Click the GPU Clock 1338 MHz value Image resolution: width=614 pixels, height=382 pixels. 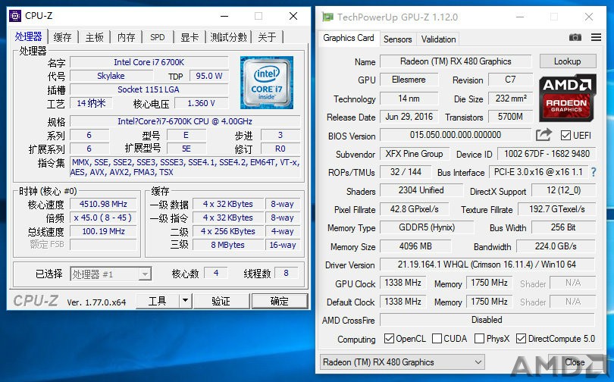pos(403,283)
